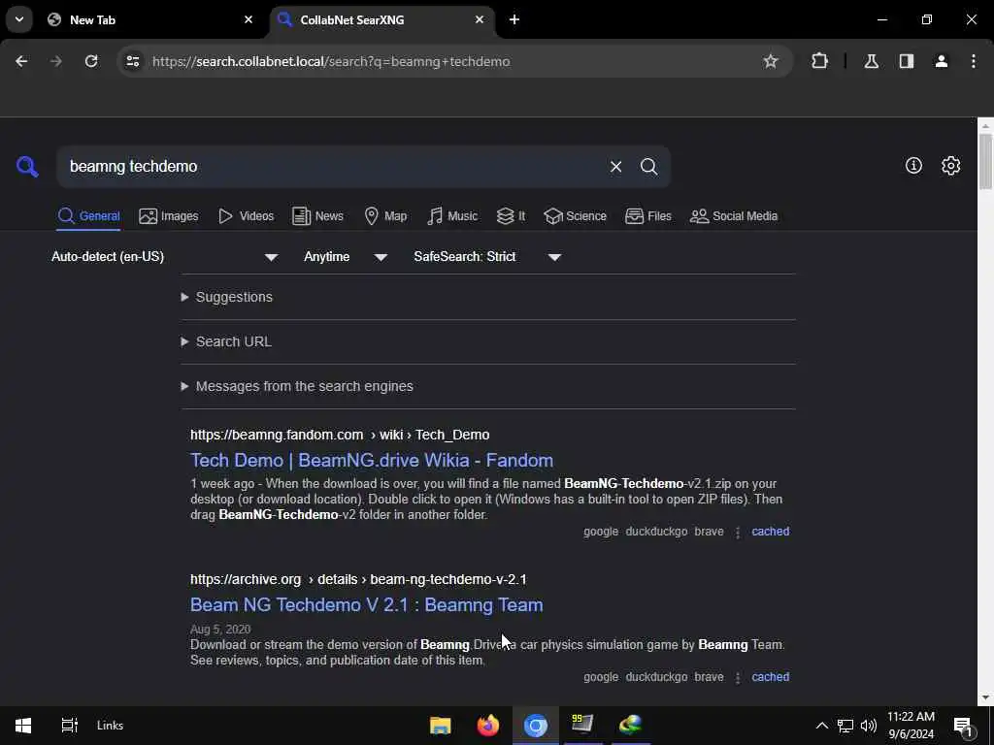Open the SafeSearch: Strict dropdown

tap(487, 256)
